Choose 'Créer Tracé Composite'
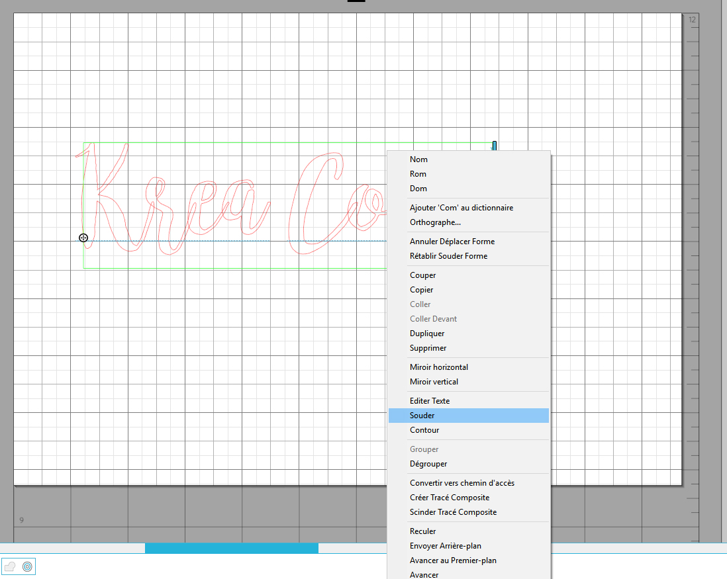This screenshot has width=727, height=579. (449, 498)
